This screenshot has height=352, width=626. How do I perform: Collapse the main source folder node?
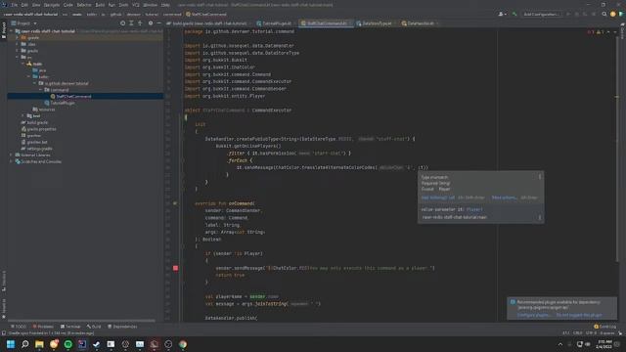click(x=23, y=64)
